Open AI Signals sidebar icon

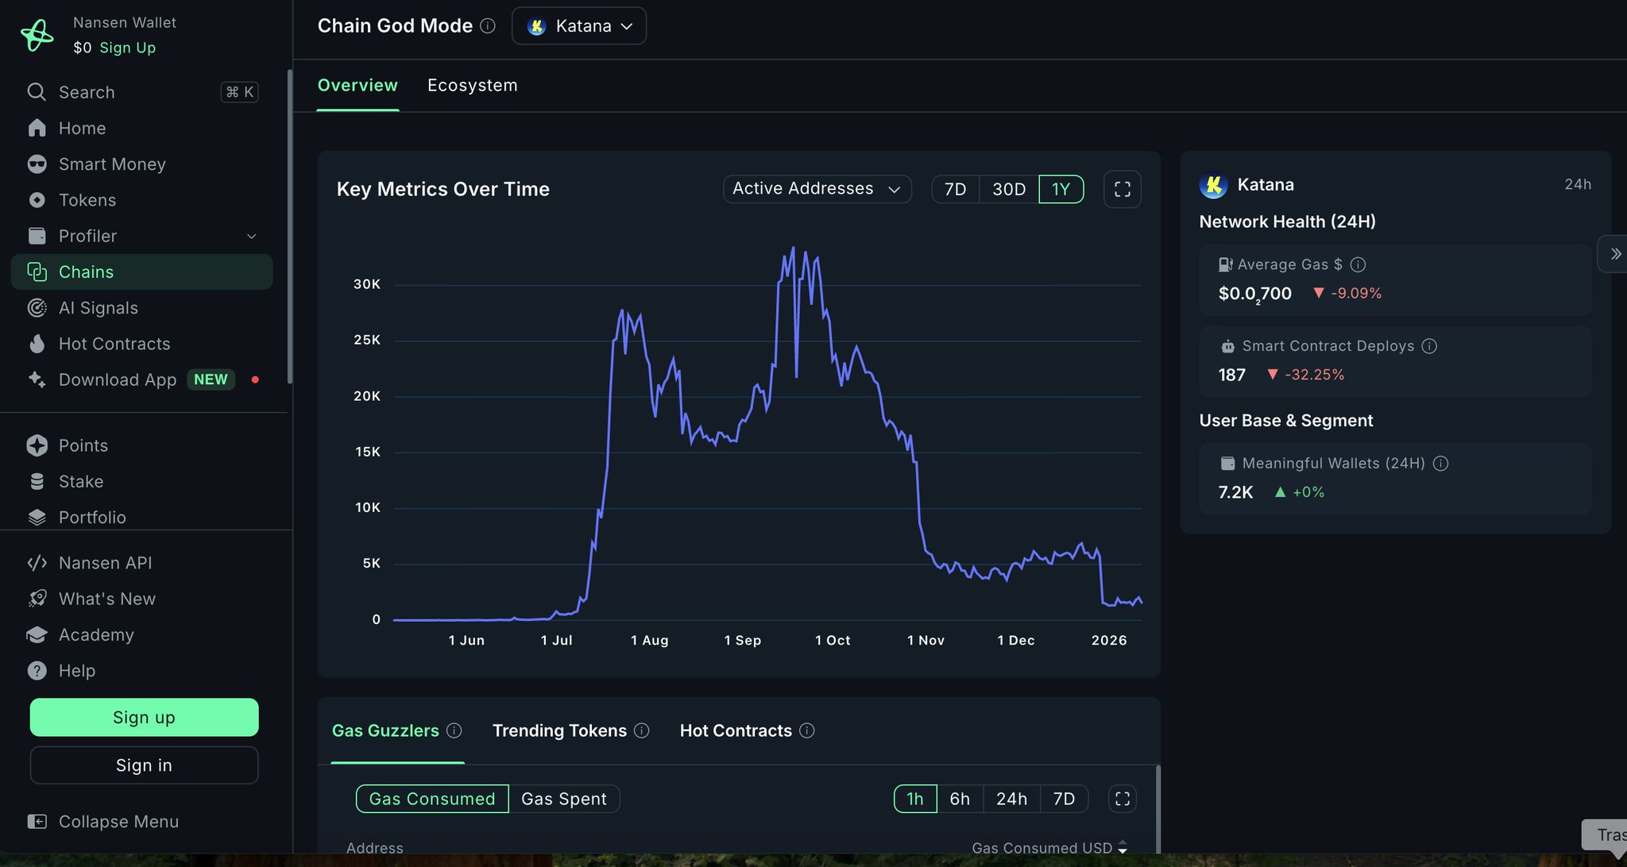[x=37, y=308]
